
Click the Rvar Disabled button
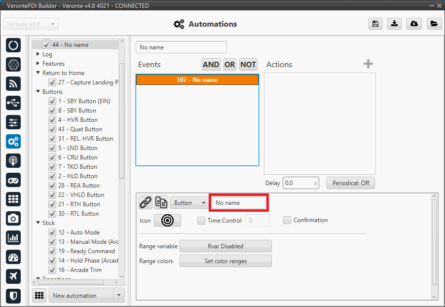tap(225, 246)
